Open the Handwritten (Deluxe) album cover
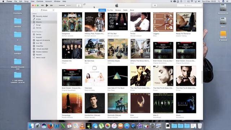The image size is (231, 130). pyautogui.click(x=95, y=103)
